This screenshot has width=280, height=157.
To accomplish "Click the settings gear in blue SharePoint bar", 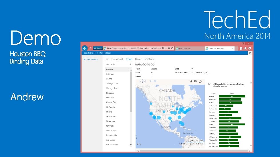I will pyautogui.click(x=250, y=53).
